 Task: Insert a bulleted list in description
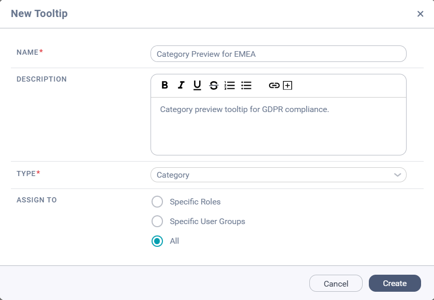tap(246, 85)
